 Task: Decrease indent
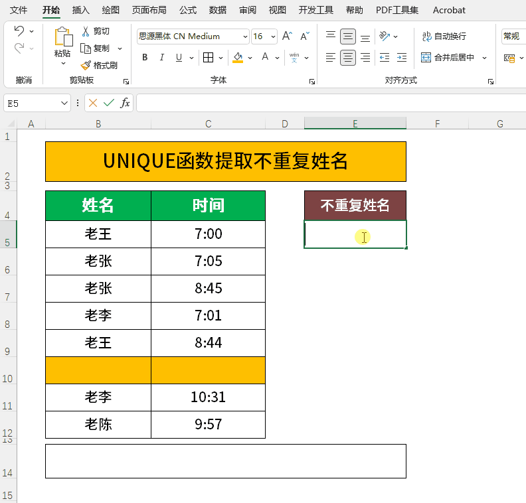(x=385, y=58)
